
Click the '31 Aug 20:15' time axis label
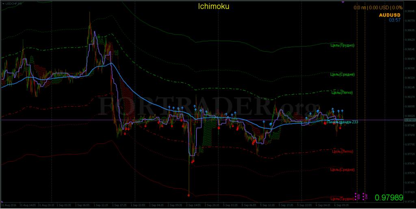(45, 205)
